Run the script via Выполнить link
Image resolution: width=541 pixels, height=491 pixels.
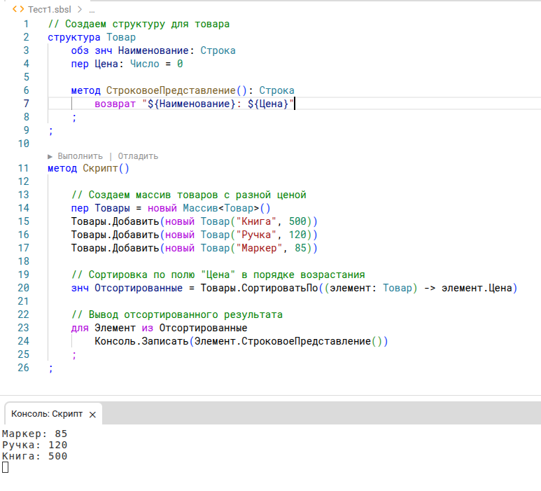pyautogui.click(x=80, y=156)
